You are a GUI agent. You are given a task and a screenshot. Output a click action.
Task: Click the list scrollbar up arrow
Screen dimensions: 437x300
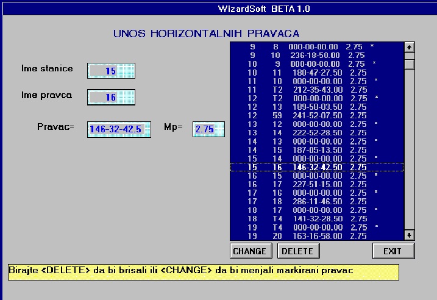[x=410, y=47]
